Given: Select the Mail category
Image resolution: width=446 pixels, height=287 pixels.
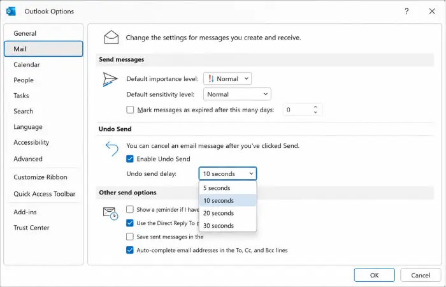Looking at the screenshot, I should (x=43, y=49).
